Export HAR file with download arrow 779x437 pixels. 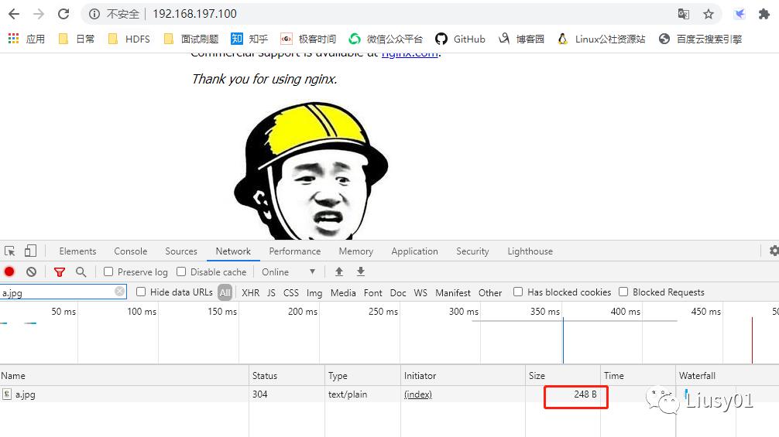pos(361,271)
